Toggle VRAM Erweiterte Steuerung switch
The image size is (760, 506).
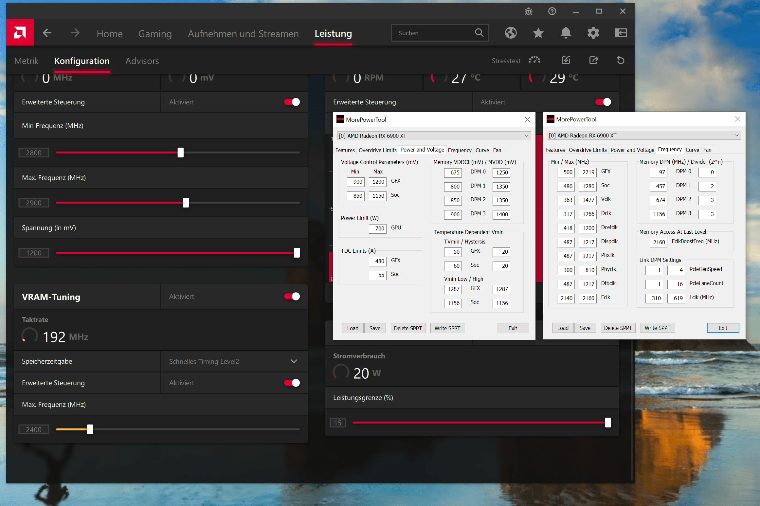(292, 383)
